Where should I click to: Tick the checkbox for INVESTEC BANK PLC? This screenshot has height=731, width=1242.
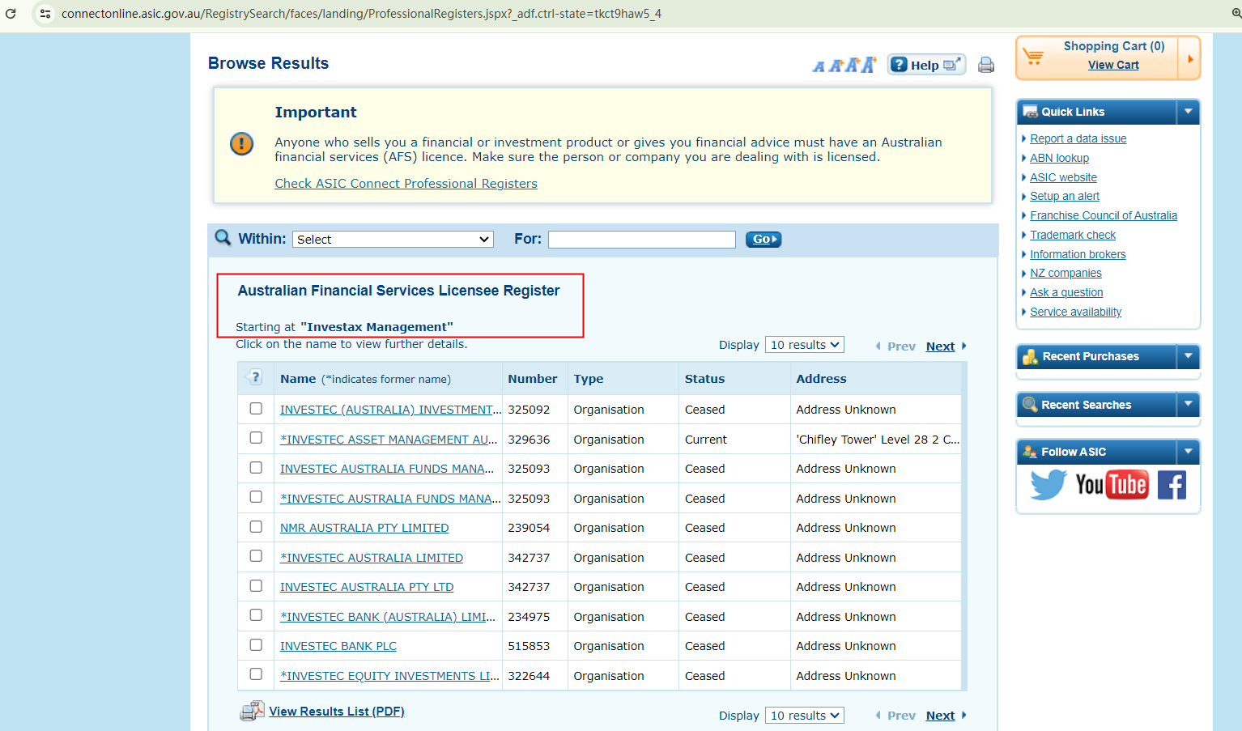256,645
